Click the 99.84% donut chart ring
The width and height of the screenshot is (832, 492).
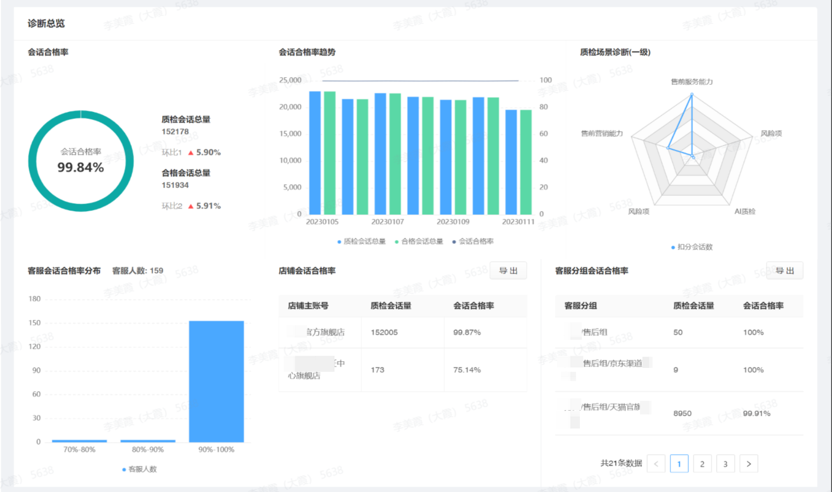pos(32,161)
